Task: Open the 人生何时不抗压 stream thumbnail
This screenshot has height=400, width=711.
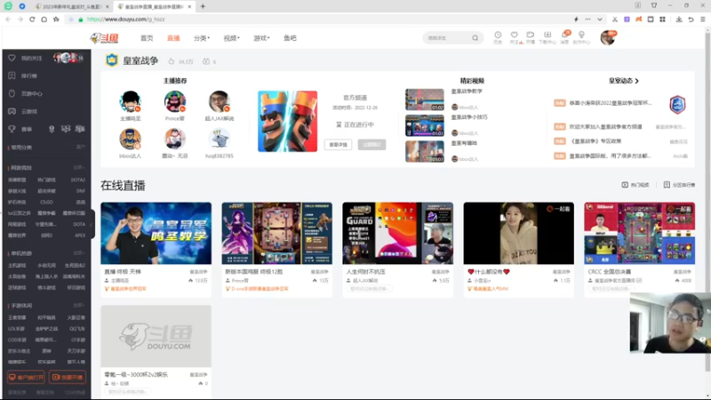Action: pos(397,233)
